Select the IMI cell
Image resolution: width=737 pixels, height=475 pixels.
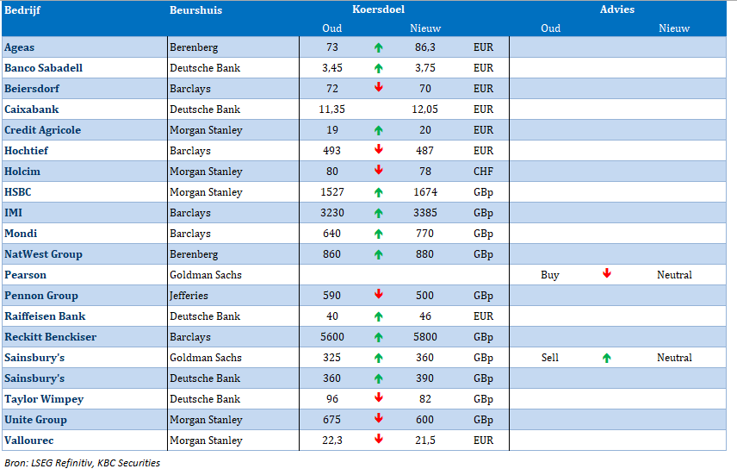[x=13, y=213]
